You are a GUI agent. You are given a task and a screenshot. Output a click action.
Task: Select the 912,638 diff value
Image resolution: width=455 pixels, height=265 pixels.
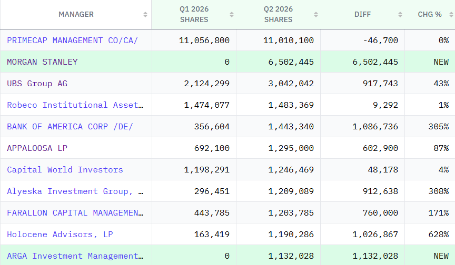click(x=380, y=191)
